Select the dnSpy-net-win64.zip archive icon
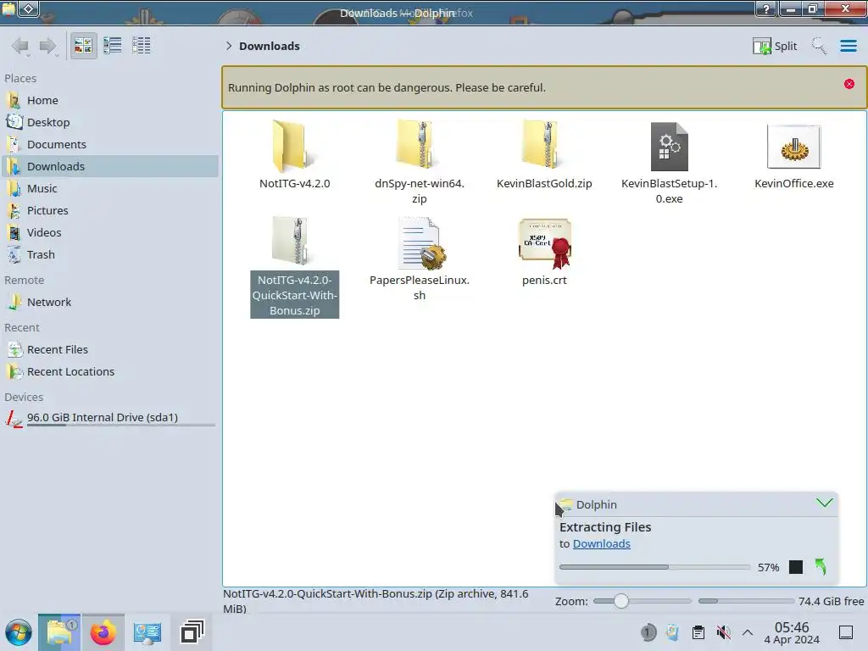 (419, 145)
